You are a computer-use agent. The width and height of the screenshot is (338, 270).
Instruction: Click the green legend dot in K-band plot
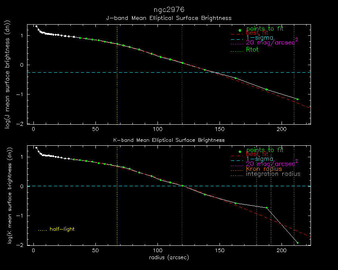coord(239,152)
